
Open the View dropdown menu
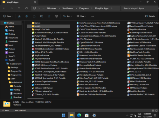coord(81,16)
